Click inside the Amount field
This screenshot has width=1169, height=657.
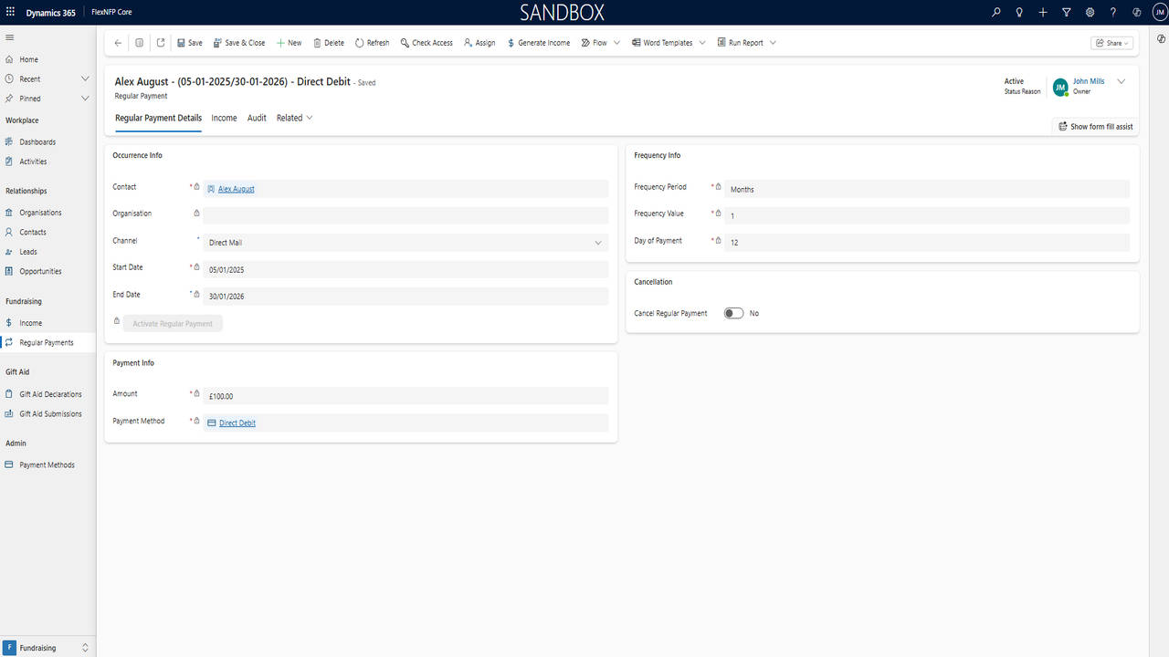click(x=365, y=395)
